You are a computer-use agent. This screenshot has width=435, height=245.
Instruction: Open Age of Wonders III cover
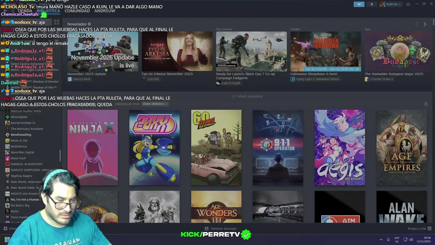pyautogui.click(x=216, y=207)
